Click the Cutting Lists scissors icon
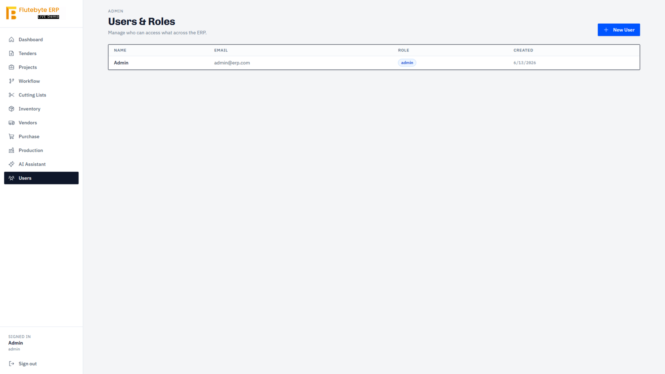665x374 pixels. 12,95
